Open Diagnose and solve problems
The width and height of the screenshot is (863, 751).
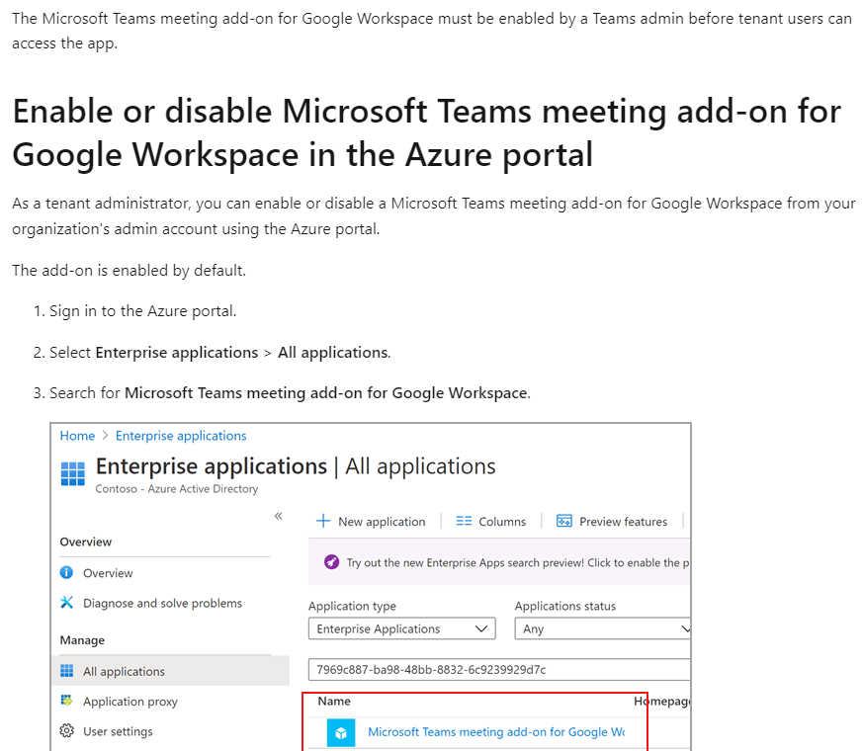coord(162,603)
